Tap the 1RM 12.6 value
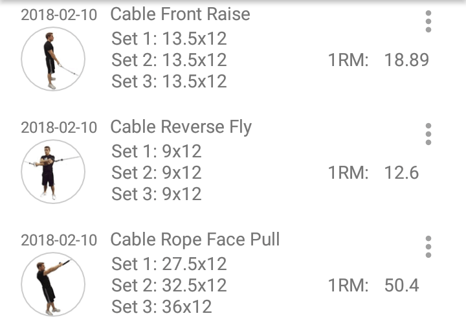This screenshot has width=466, height=329. (401, 173)
